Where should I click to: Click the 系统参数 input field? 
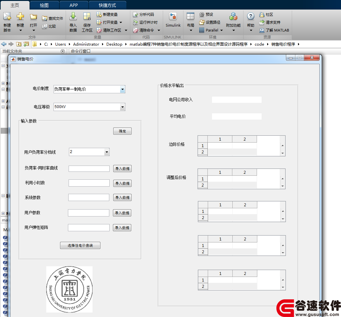(89, 197)
